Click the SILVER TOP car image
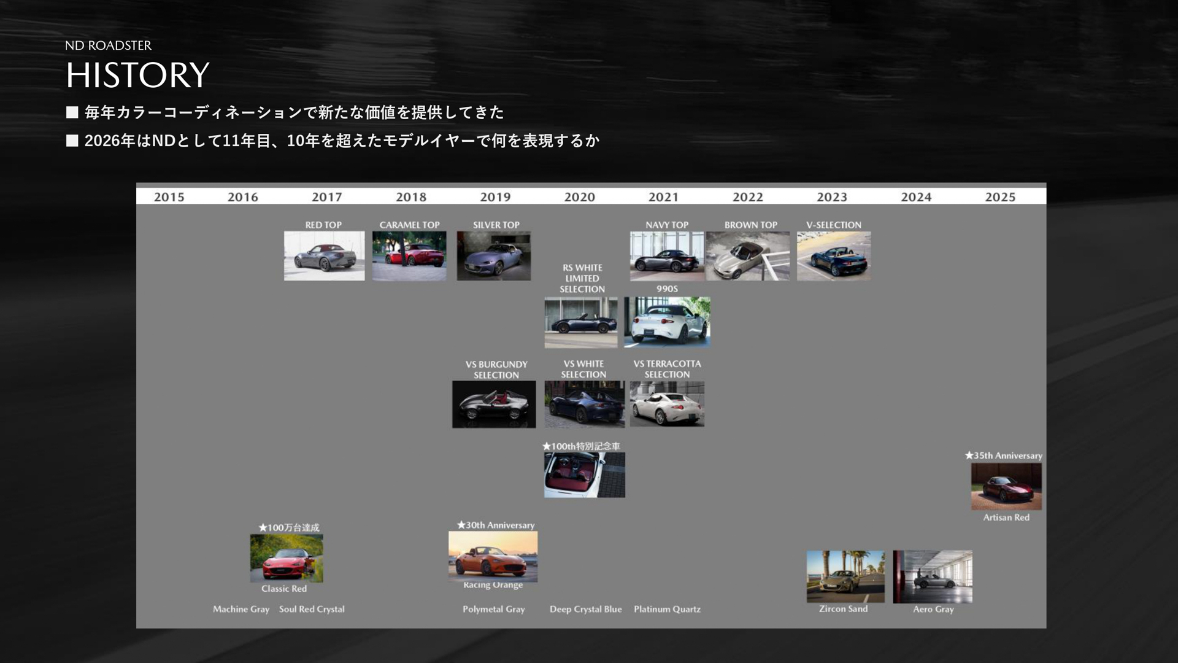The height and width of the screenshot is (663, 1178). [x=494, y=256]
